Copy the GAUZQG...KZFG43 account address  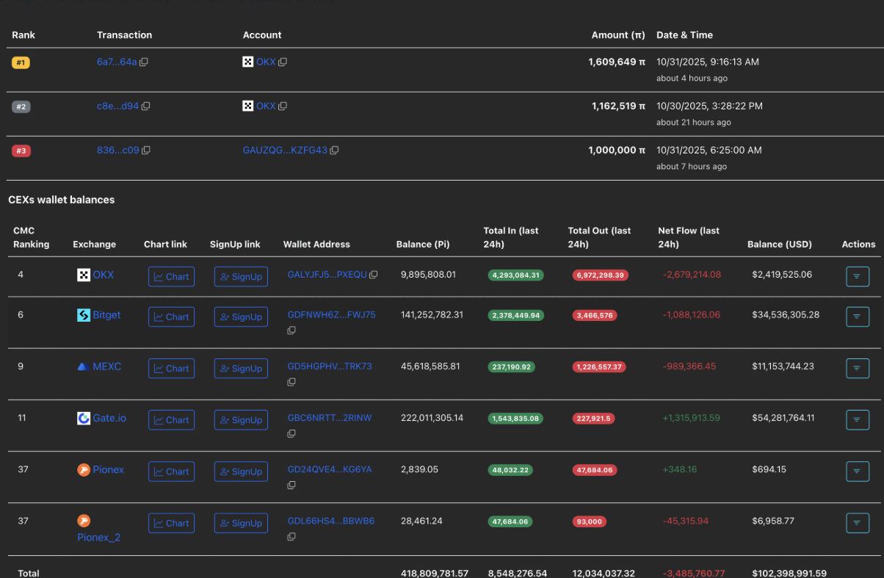pyautogui.click(x=334, y=151)
